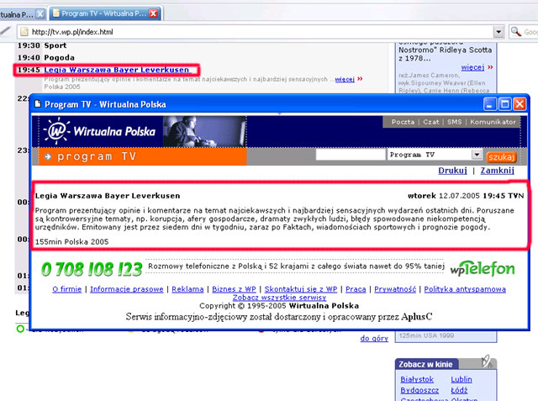The width and height of the screenshot is (538, 401).
Task: Open the Reklama link
Action: (x=187, y=289)
